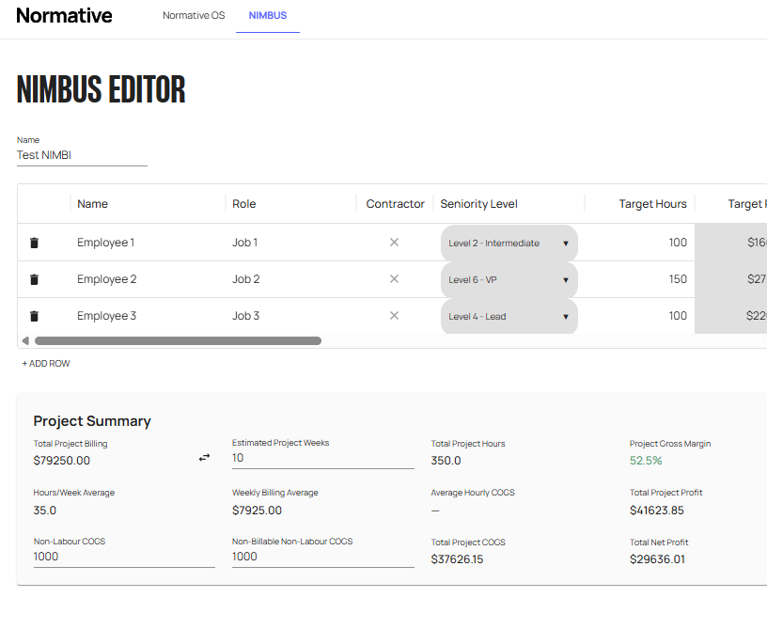Click Employee 2 target hours value 150
The image size is (767, 629).
tap(678, 279)
